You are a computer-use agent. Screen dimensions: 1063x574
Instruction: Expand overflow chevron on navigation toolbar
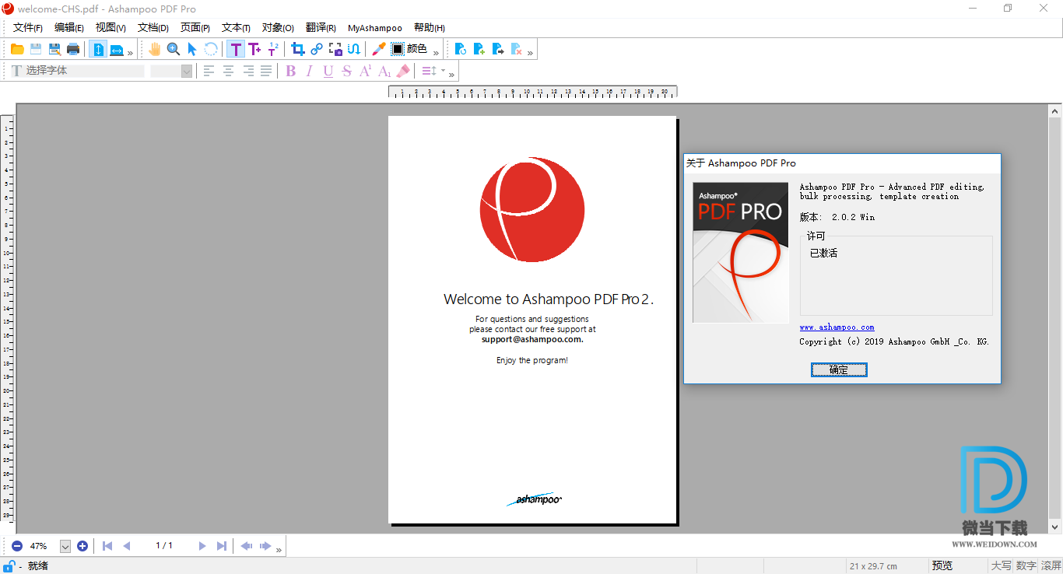[x=279, y=549]
